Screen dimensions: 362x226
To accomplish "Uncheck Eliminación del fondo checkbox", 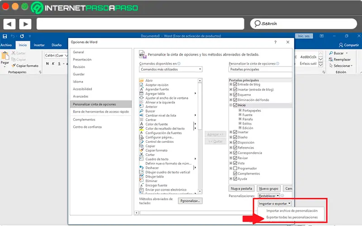I will pos(235,100).
